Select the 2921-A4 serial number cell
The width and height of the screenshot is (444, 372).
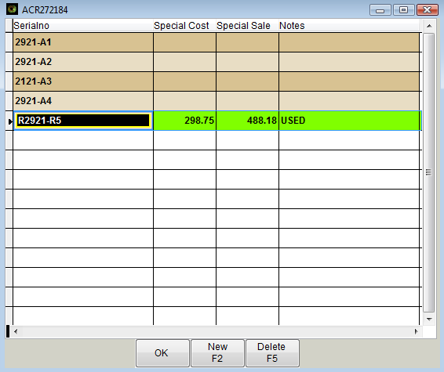point(83,101)
